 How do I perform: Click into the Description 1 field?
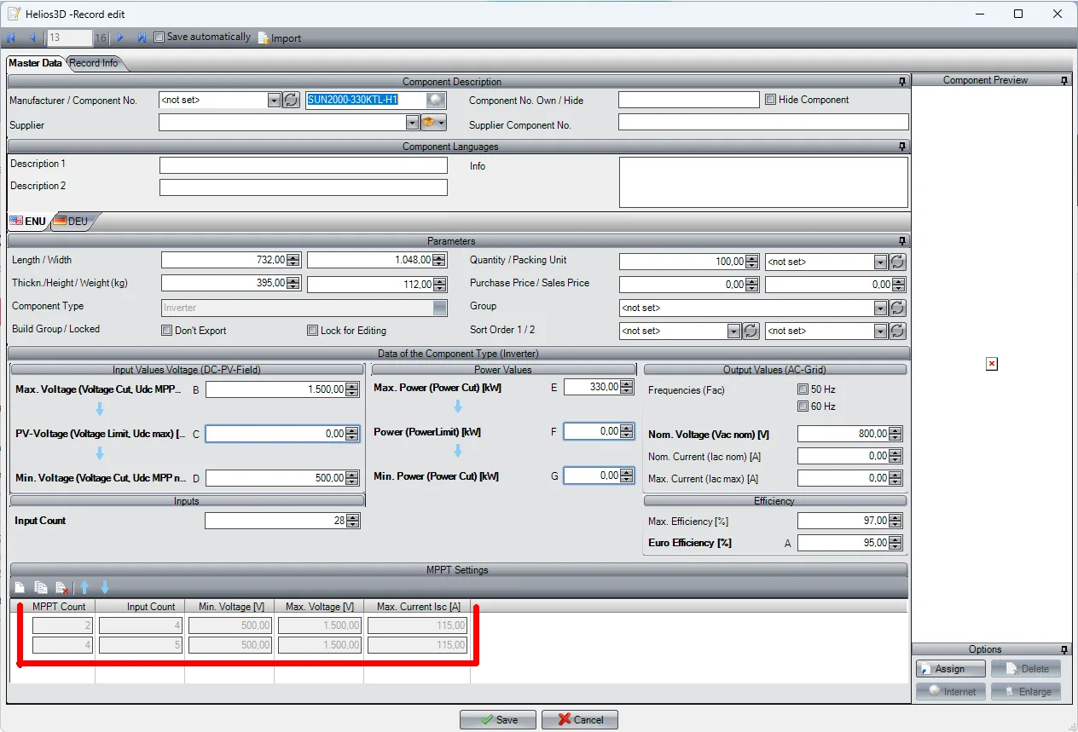coord(303,164)
